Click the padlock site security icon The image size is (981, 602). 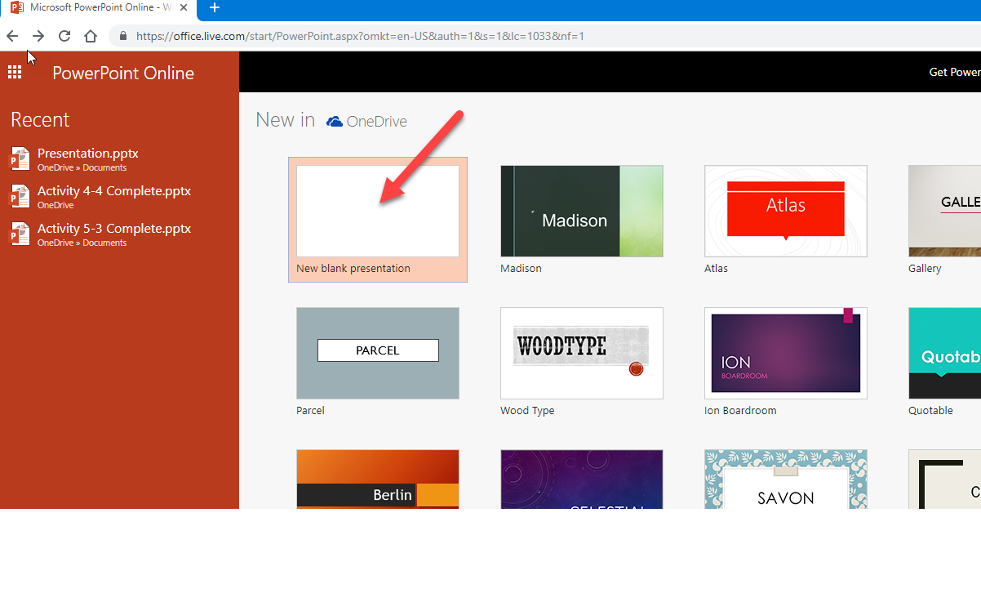coord(123,36)
